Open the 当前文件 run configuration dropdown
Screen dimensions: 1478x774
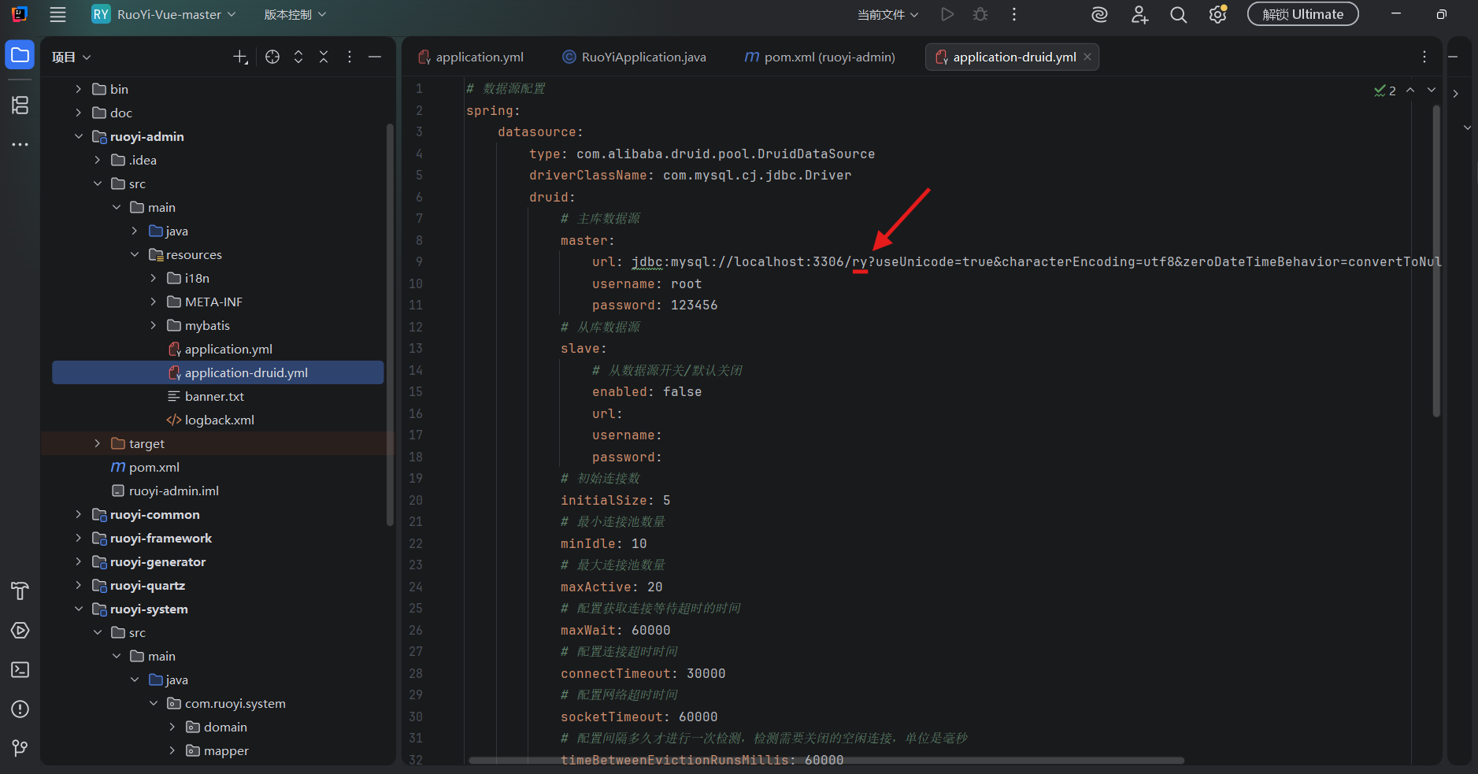[887, 14]
